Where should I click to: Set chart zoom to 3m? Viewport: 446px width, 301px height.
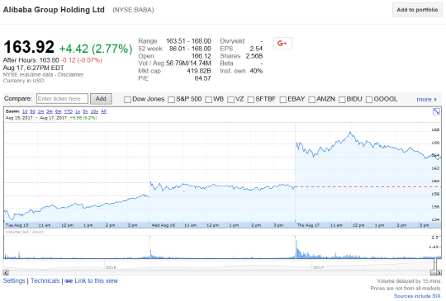point(50,111)
